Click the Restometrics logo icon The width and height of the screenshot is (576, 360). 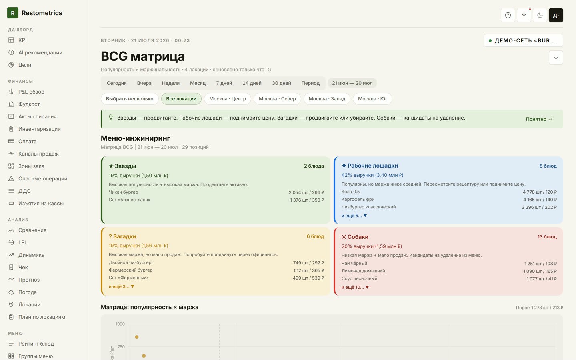pos(13,13)
